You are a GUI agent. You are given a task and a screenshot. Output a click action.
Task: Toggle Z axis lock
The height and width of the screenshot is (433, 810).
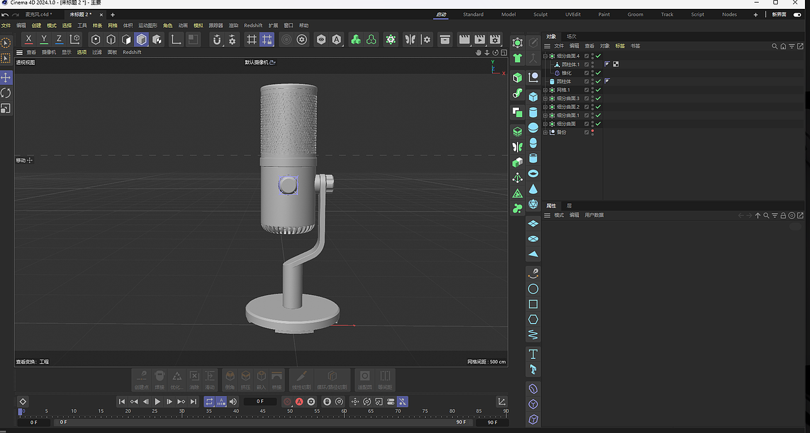pos(59,39)
